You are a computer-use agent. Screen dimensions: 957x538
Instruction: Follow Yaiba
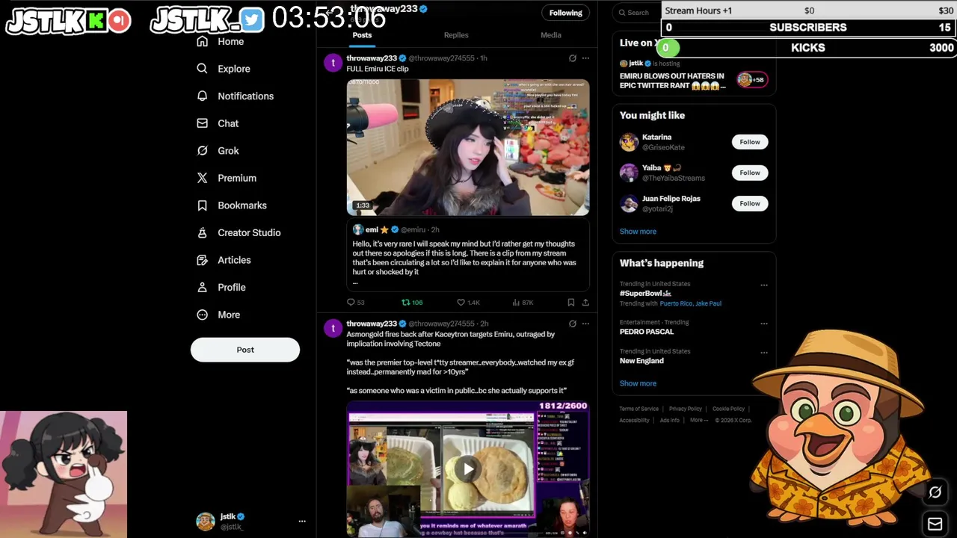pos(749,173)
